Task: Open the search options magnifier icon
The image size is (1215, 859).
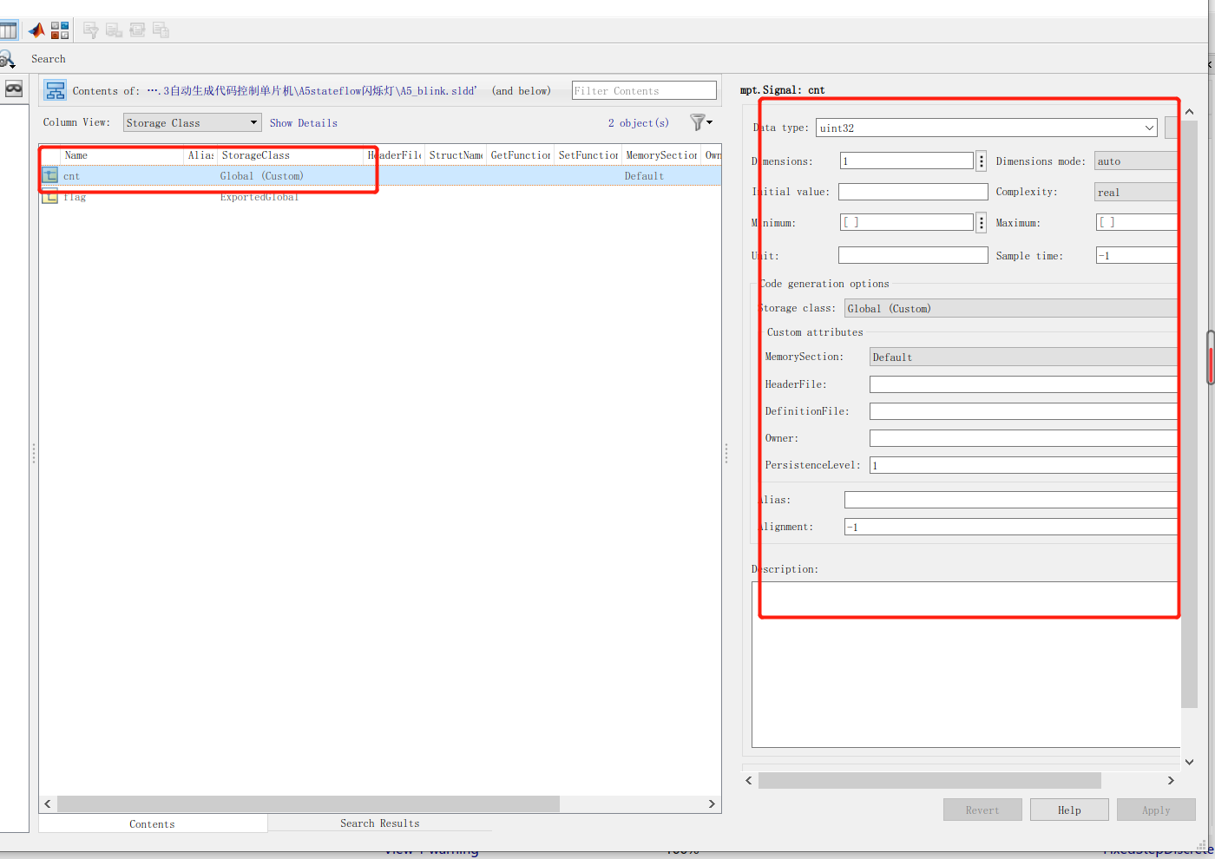Action: coord(7,59)
